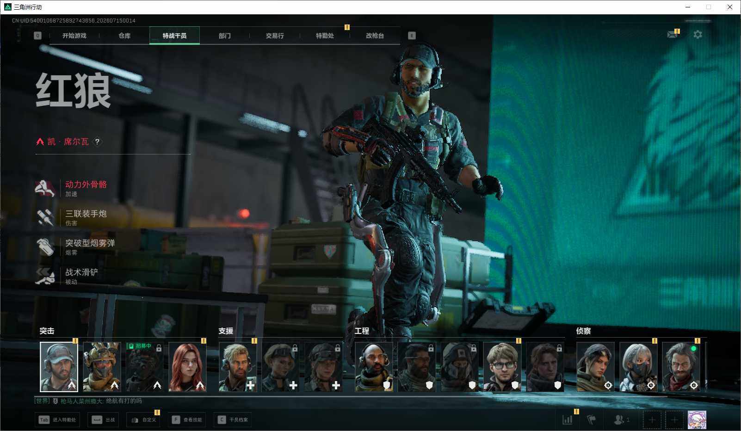Add teammate in first empty squad slot

(652, 419)
